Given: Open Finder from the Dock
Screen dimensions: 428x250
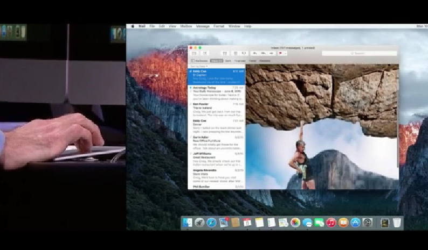Looking at the screenshot, I should [188, 223].
